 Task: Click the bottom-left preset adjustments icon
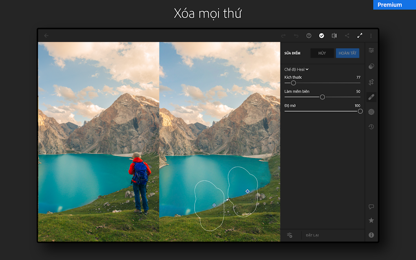coord(289,235)
